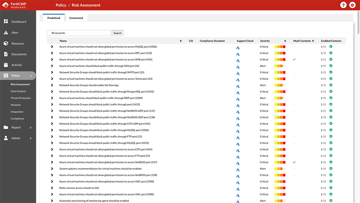Click severity bar for Redis SSL row

point(280,188)
